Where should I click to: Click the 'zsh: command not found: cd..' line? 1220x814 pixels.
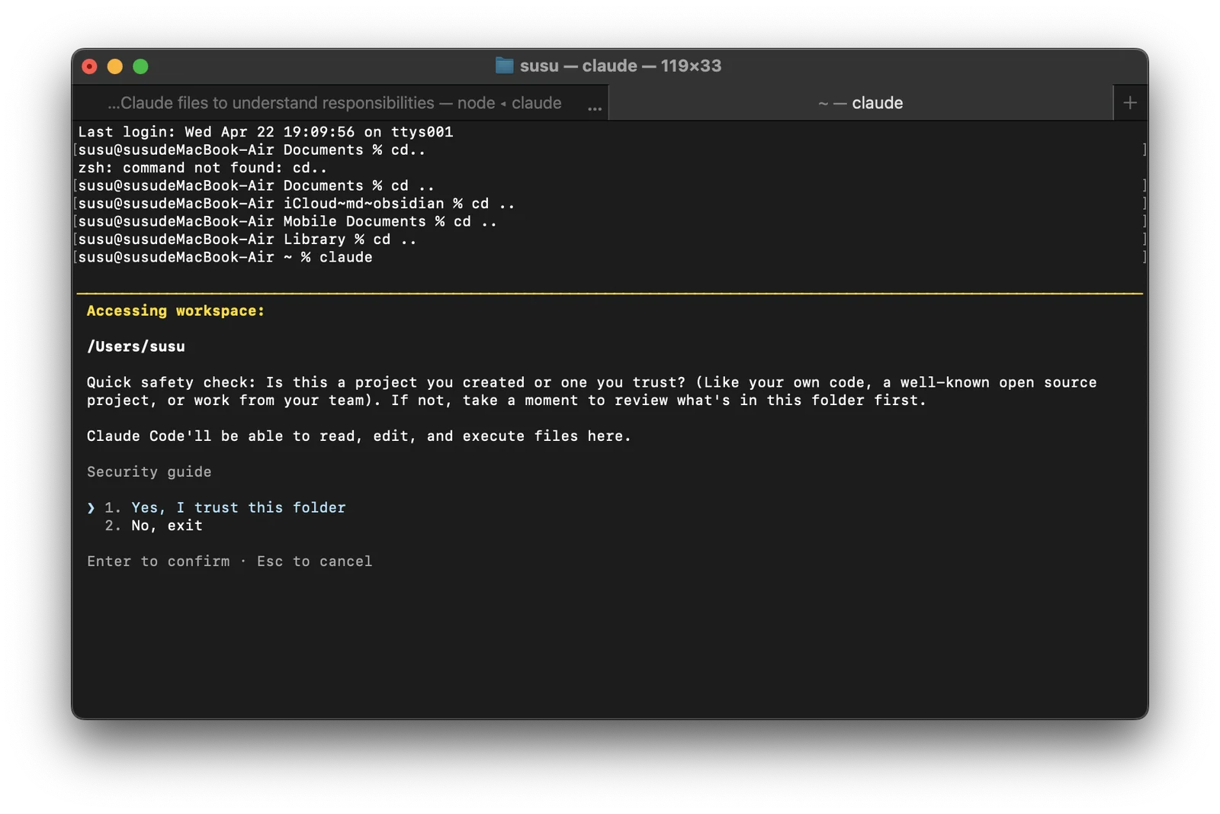203,168
